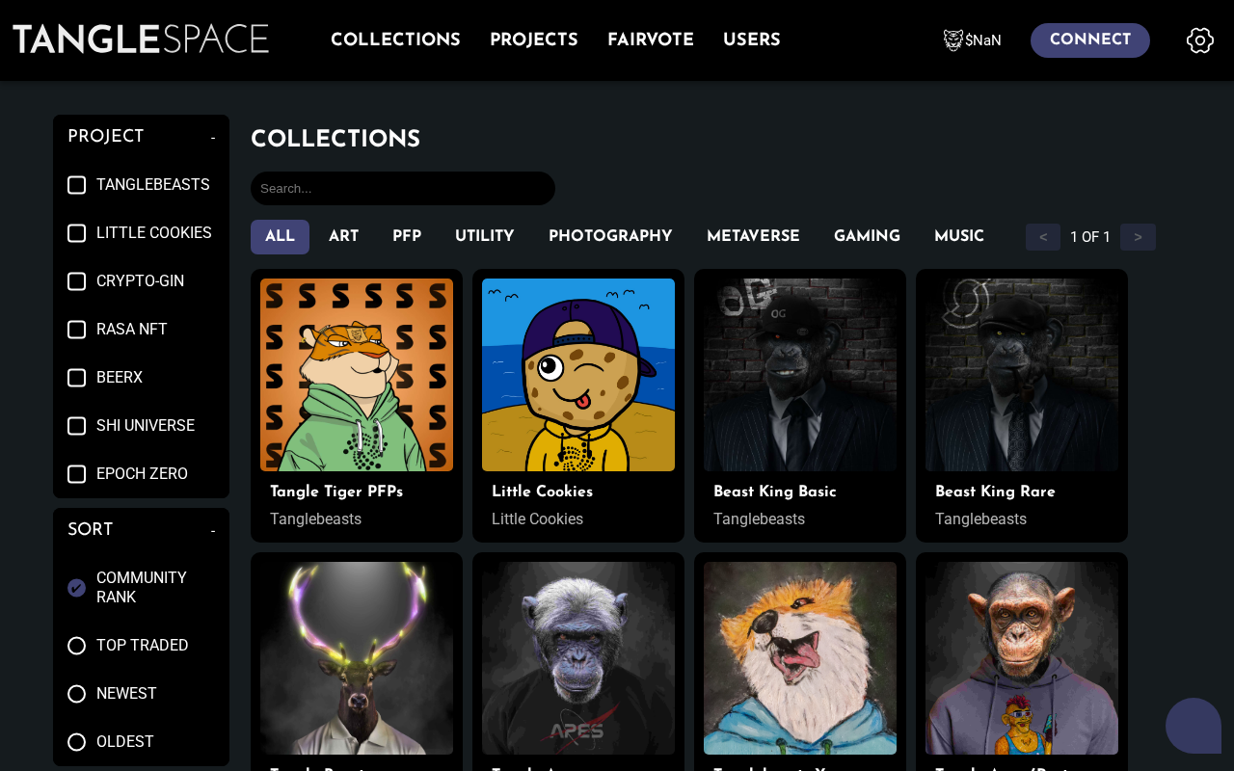Image resolution: width=1234 pixels, height=771 pixels.
Task: Enable the Crypto-Gin project checkbox
Action: 77,281
